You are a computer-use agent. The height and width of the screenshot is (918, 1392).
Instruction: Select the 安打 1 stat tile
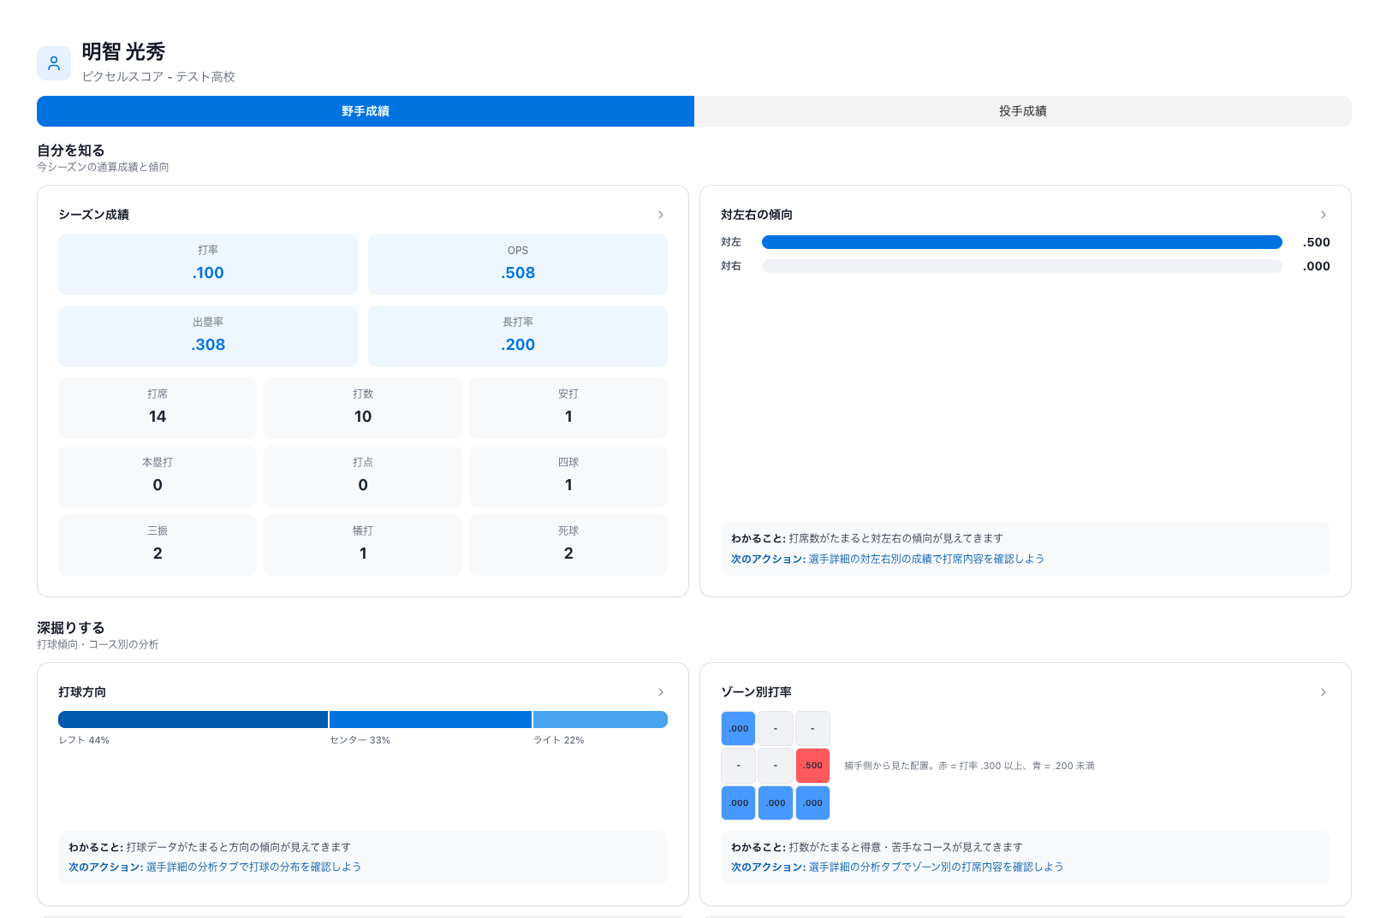568,408
